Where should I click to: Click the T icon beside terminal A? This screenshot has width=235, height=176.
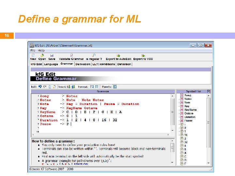(x=182, y=153)
